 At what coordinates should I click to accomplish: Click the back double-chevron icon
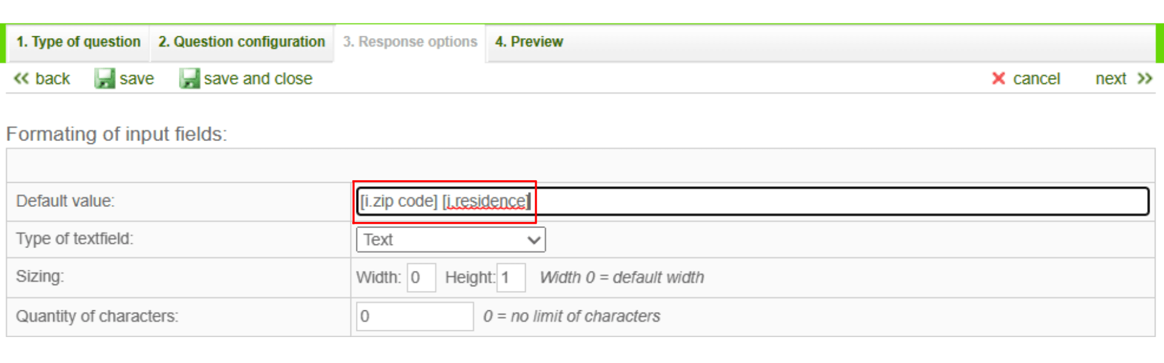[x=21, y=79]
